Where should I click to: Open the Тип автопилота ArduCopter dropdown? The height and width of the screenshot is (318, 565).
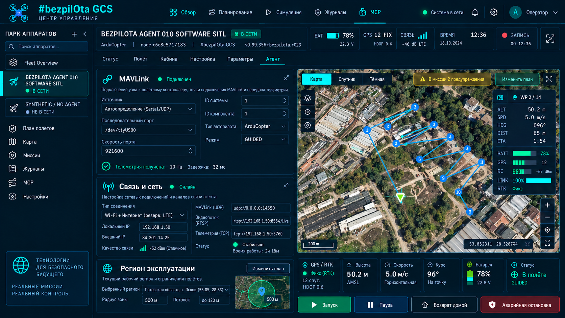click(x=265, y=126)
